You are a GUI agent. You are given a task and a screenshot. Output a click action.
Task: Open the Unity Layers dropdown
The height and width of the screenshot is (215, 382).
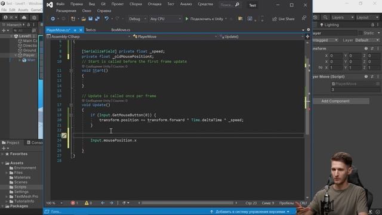343,17
